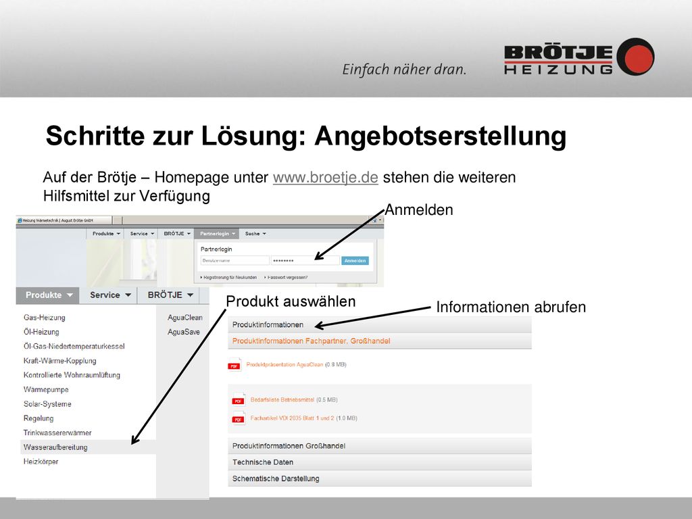692x519 pixels.
Task: Select Öl-Heizung in product list
Action: [41, 332]
